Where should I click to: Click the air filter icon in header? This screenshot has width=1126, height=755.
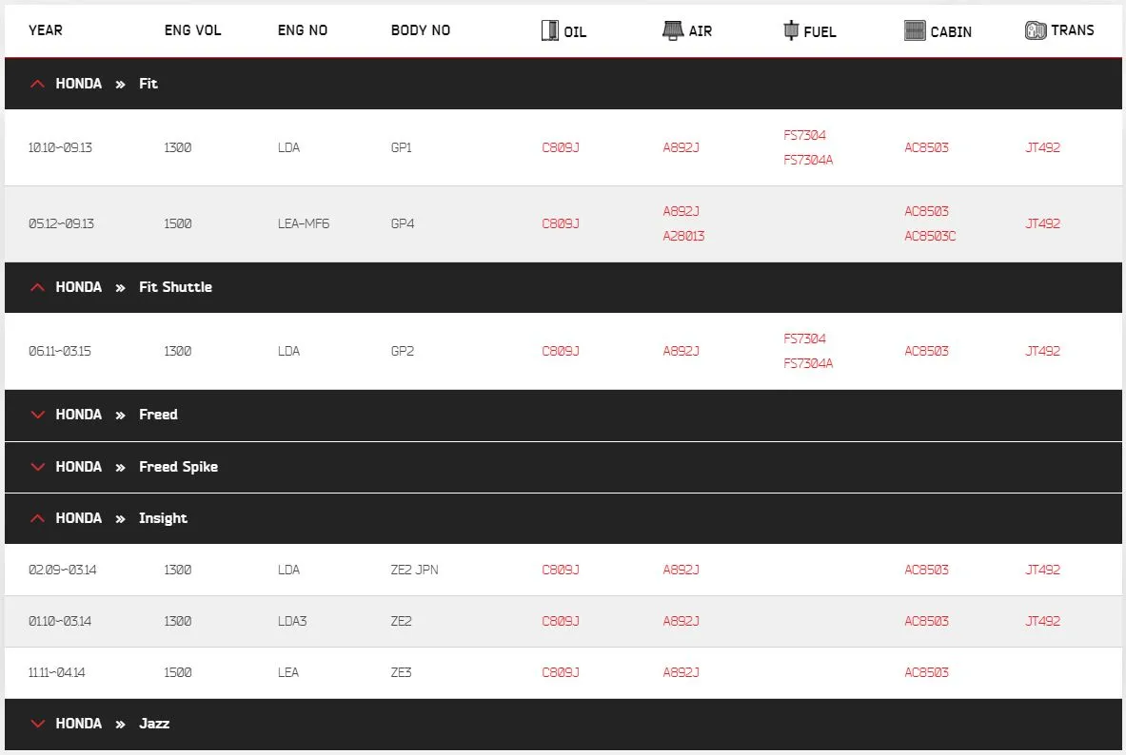(x=673, y=30)
